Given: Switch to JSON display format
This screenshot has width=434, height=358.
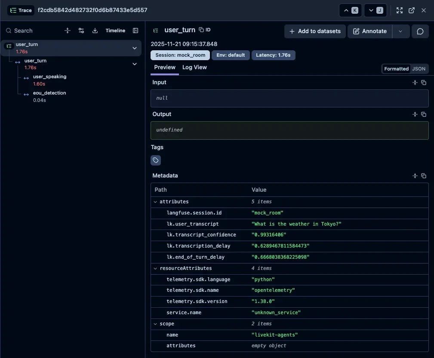Looking at the screenshot, I should [x=419, y=69].
